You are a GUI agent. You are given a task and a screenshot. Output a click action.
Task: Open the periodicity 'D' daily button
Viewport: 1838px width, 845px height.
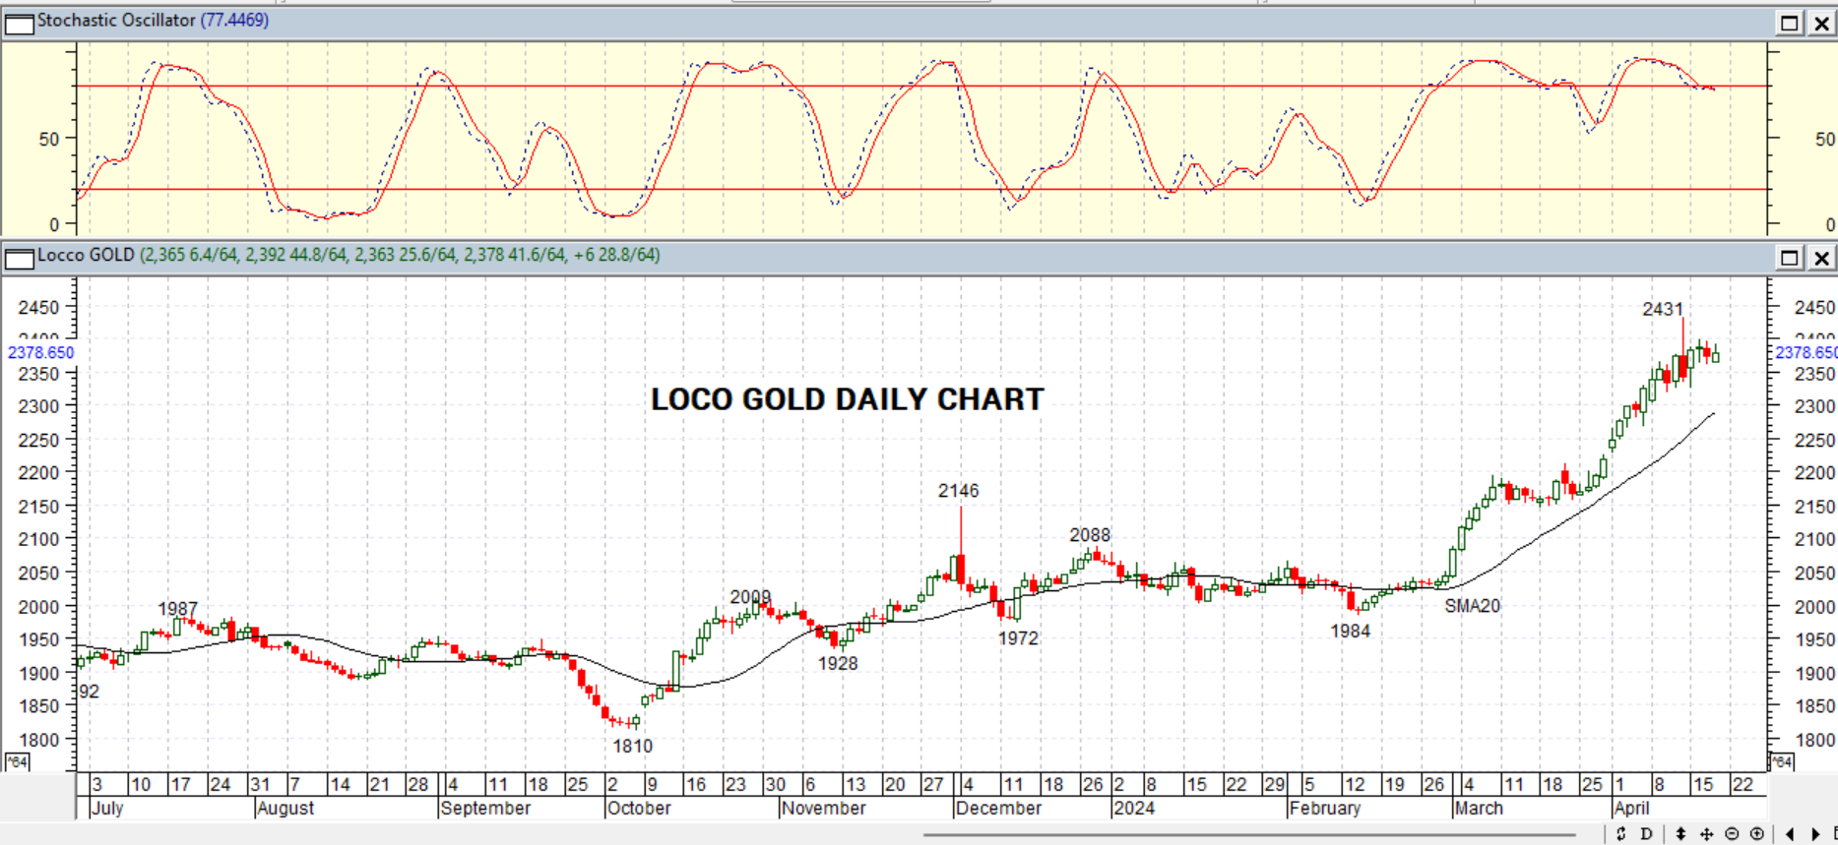[x=1646, y=834]
